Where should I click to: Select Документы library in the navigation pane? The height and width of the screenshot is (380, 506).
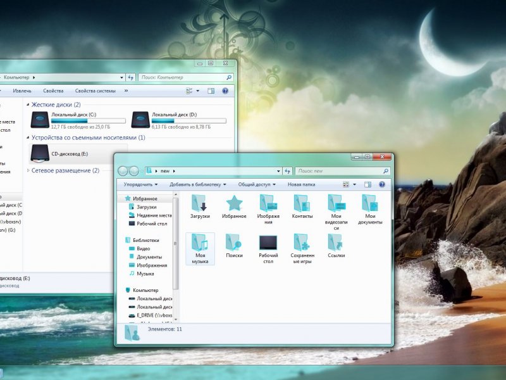coord(149,257)
